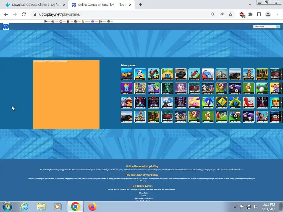Open the volume speaker tray icon
Image resolution: width=283 pixels, height=212 pixels.
[x=255, y=207]
